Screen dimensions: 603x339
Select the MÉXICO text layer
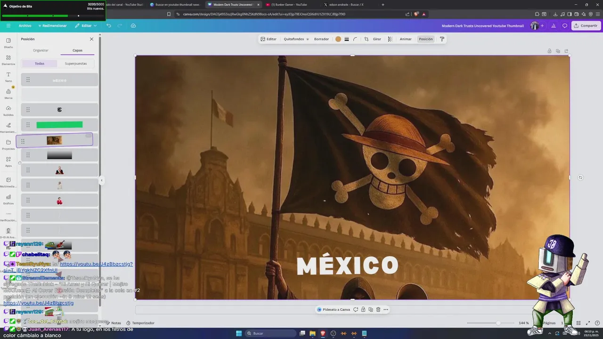(x=59, y=80)
